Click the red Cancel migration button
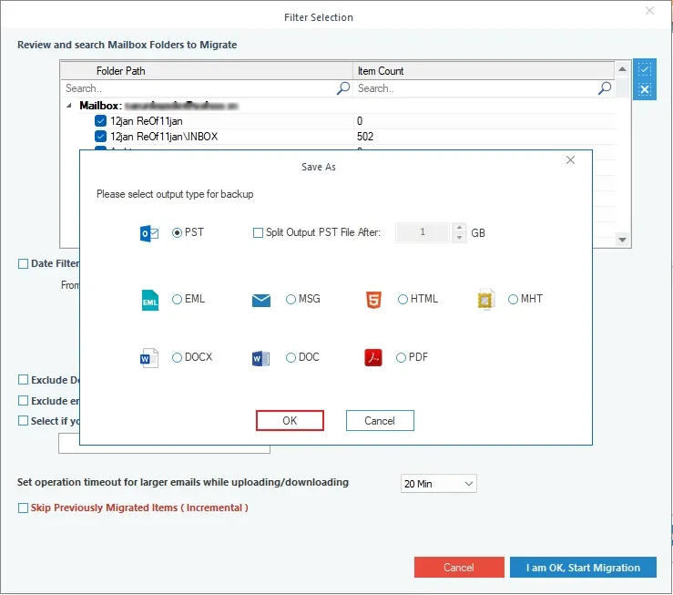The width and height of the screenshot is (673, 595). [x=459, y=568]
